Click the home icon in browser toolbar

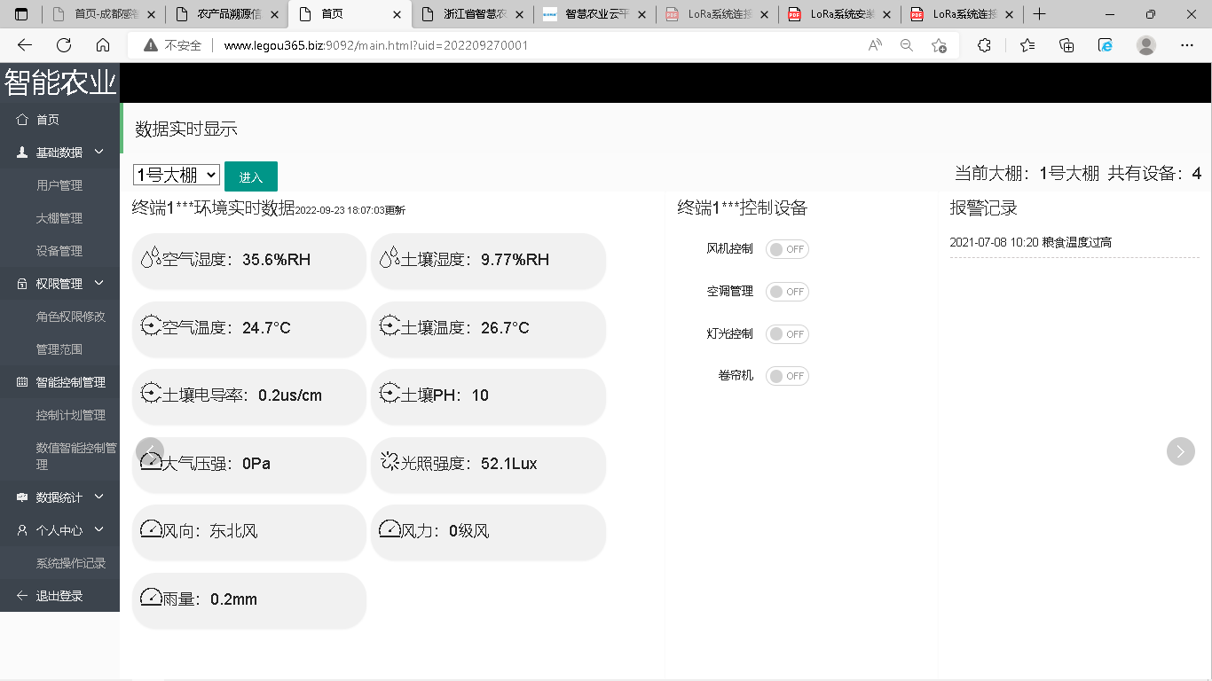(103, 45)
